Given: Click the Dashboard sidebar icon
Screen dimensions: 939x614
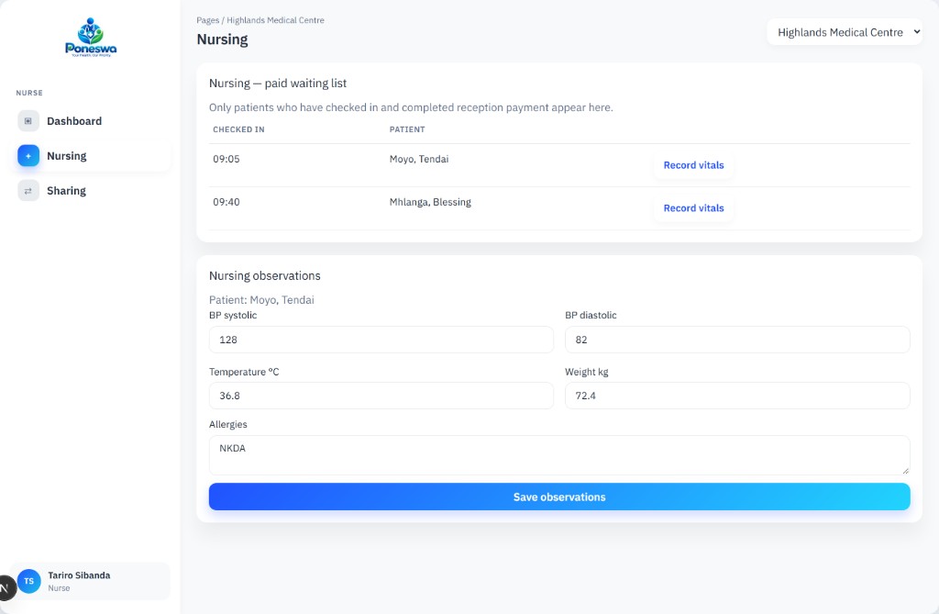Looking at the screenshot, I should coord(28,121).
